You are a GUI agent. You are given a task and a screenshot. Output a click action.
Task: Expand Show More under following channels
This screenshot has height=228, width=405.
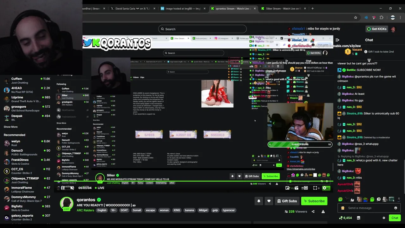[x=11, y=127]
